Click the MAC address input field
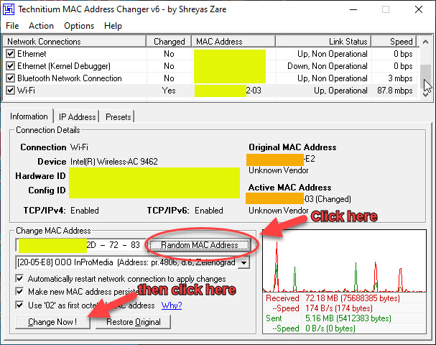Image resolution: width=436 pixels, height=345 pixels. coord(80,245)
